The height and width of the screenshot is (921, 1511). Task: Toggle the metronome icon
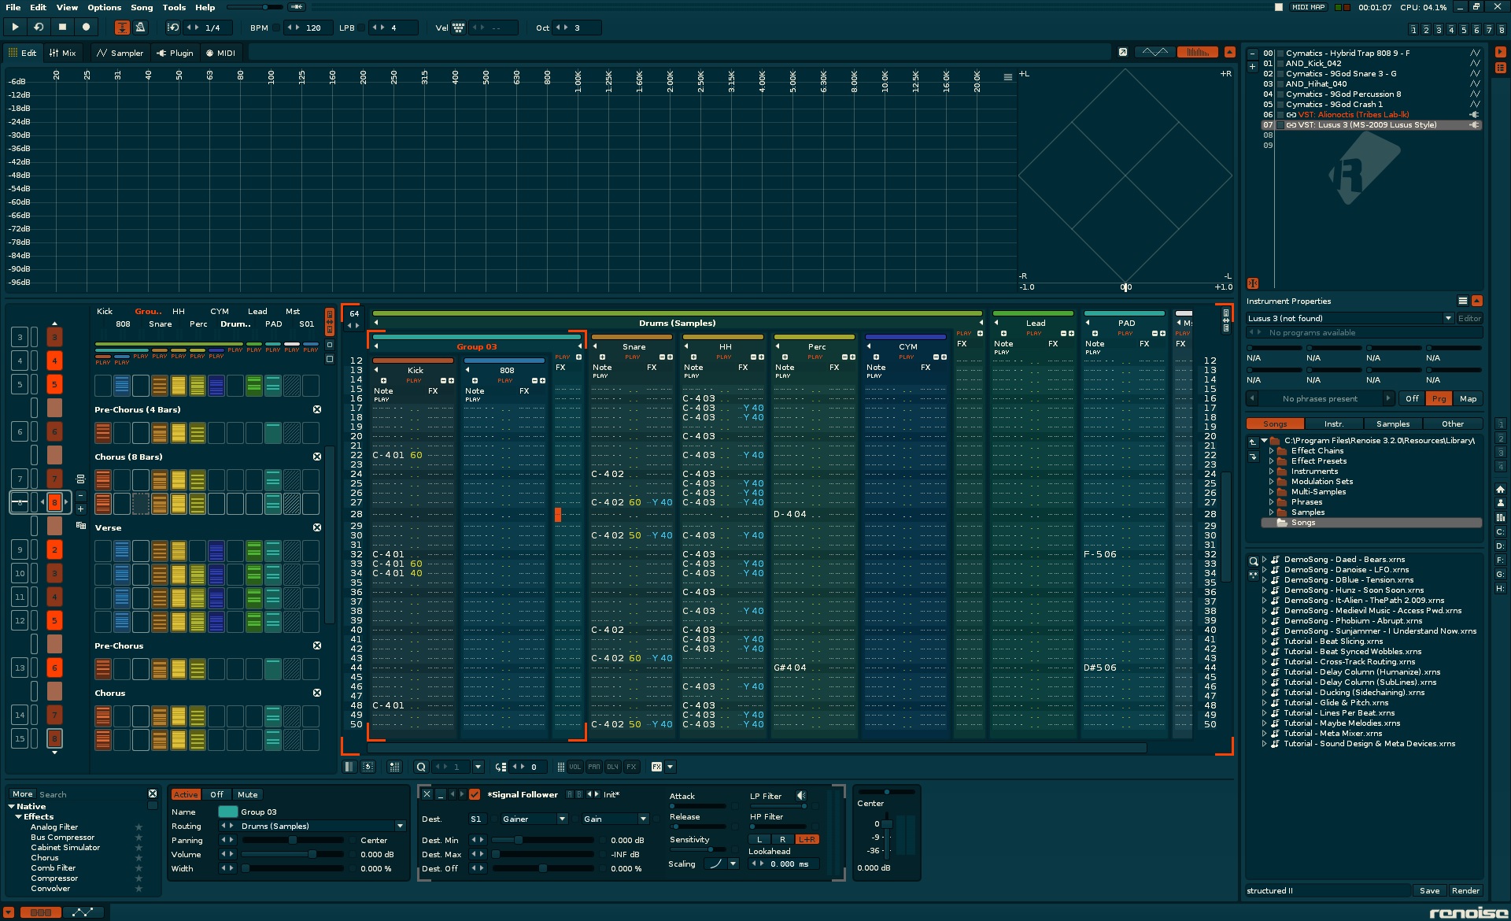[x=140, y=28]
